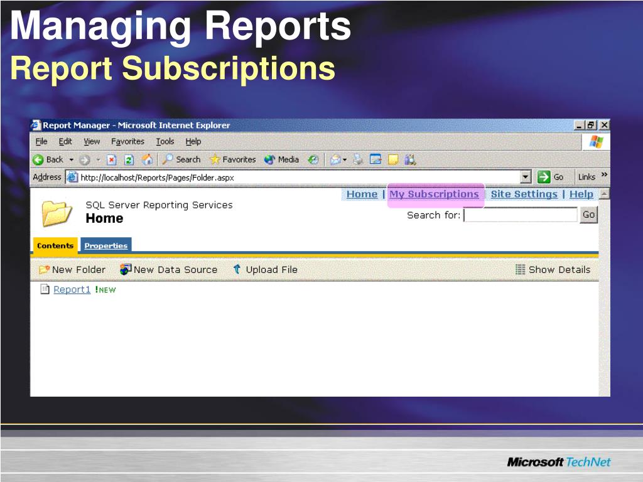Screen dimensions: 643x482
Task: Open the Favorites menu
Action: tap(127, 141)
